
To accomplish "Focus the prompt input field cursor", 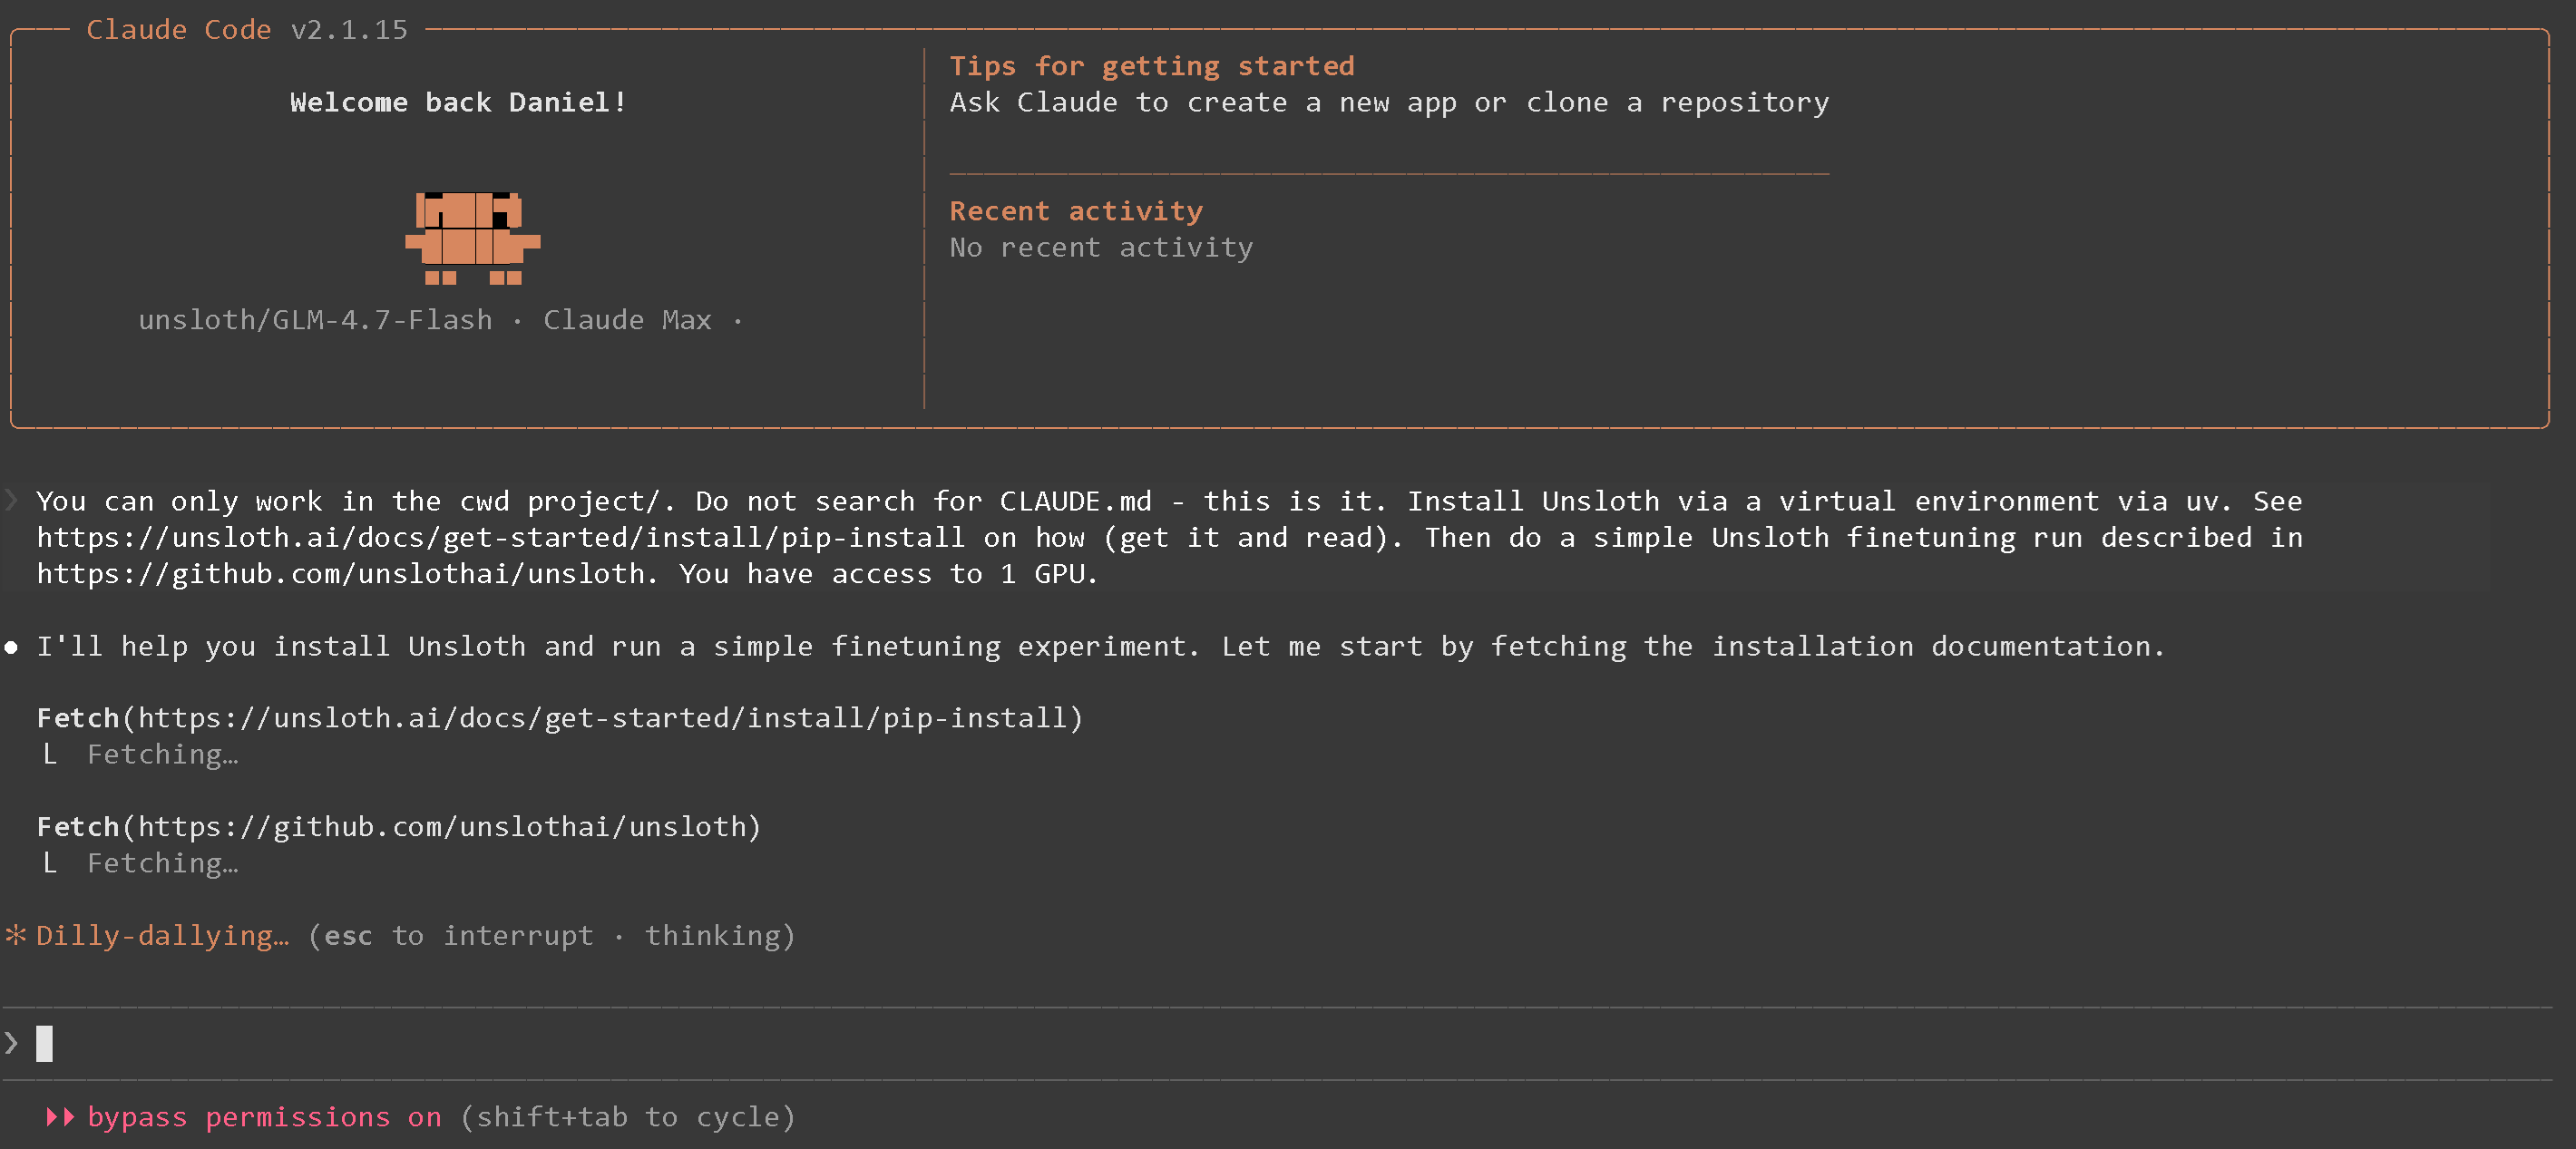I will point(44,1043).
